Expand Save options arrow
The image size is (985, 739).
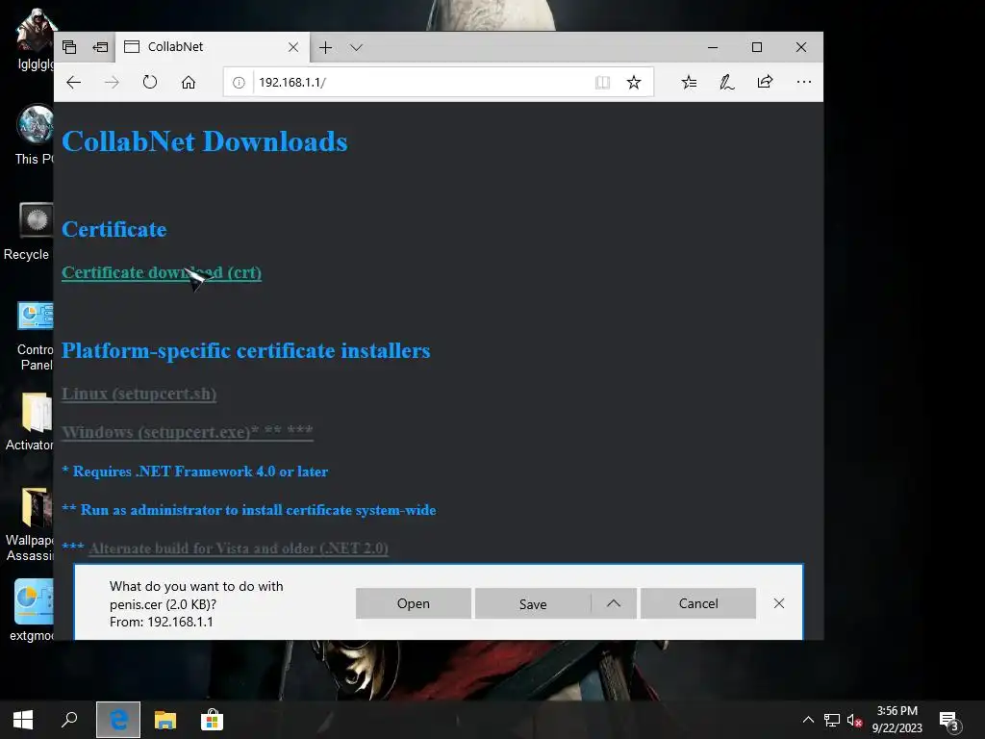[614, 603]
